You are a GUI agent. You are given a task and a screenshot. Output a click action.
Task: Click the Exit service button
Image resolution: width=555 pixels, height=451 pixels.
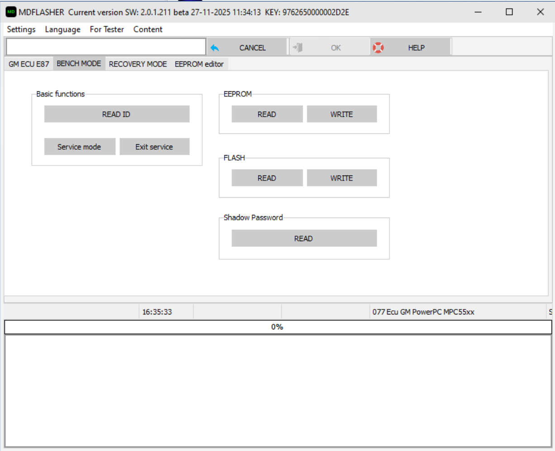click(x=154, y=147)
